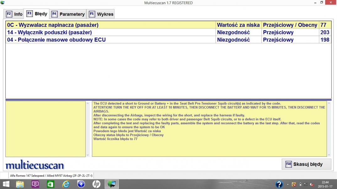Open the blue compass app on taskbar

coord(81,184)
